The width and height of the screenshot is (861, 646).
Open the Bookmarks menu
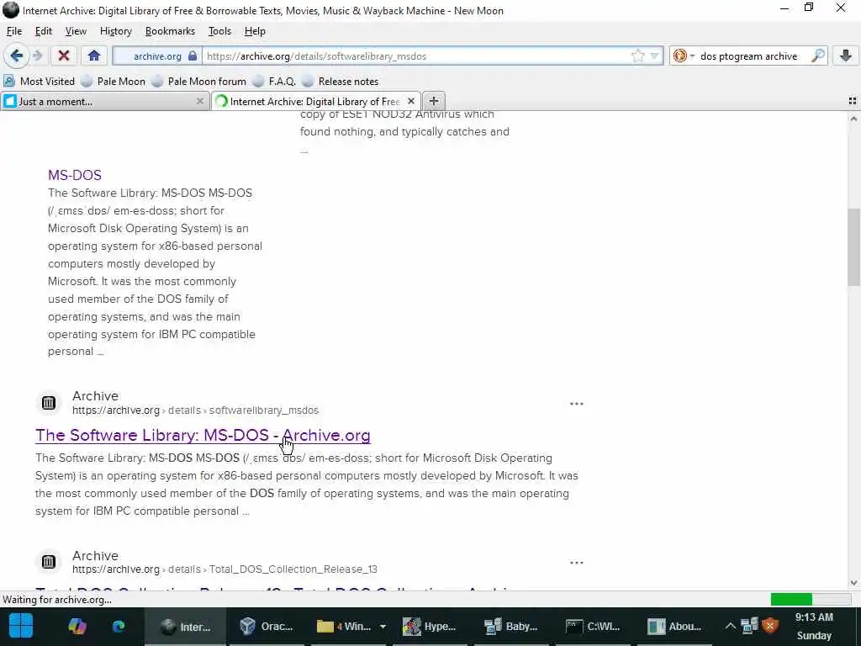[x=170, y=31]
